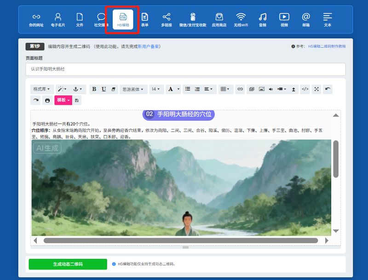Open the code view icon
This screenshot has height=280, width=368.
coord(305,89)
